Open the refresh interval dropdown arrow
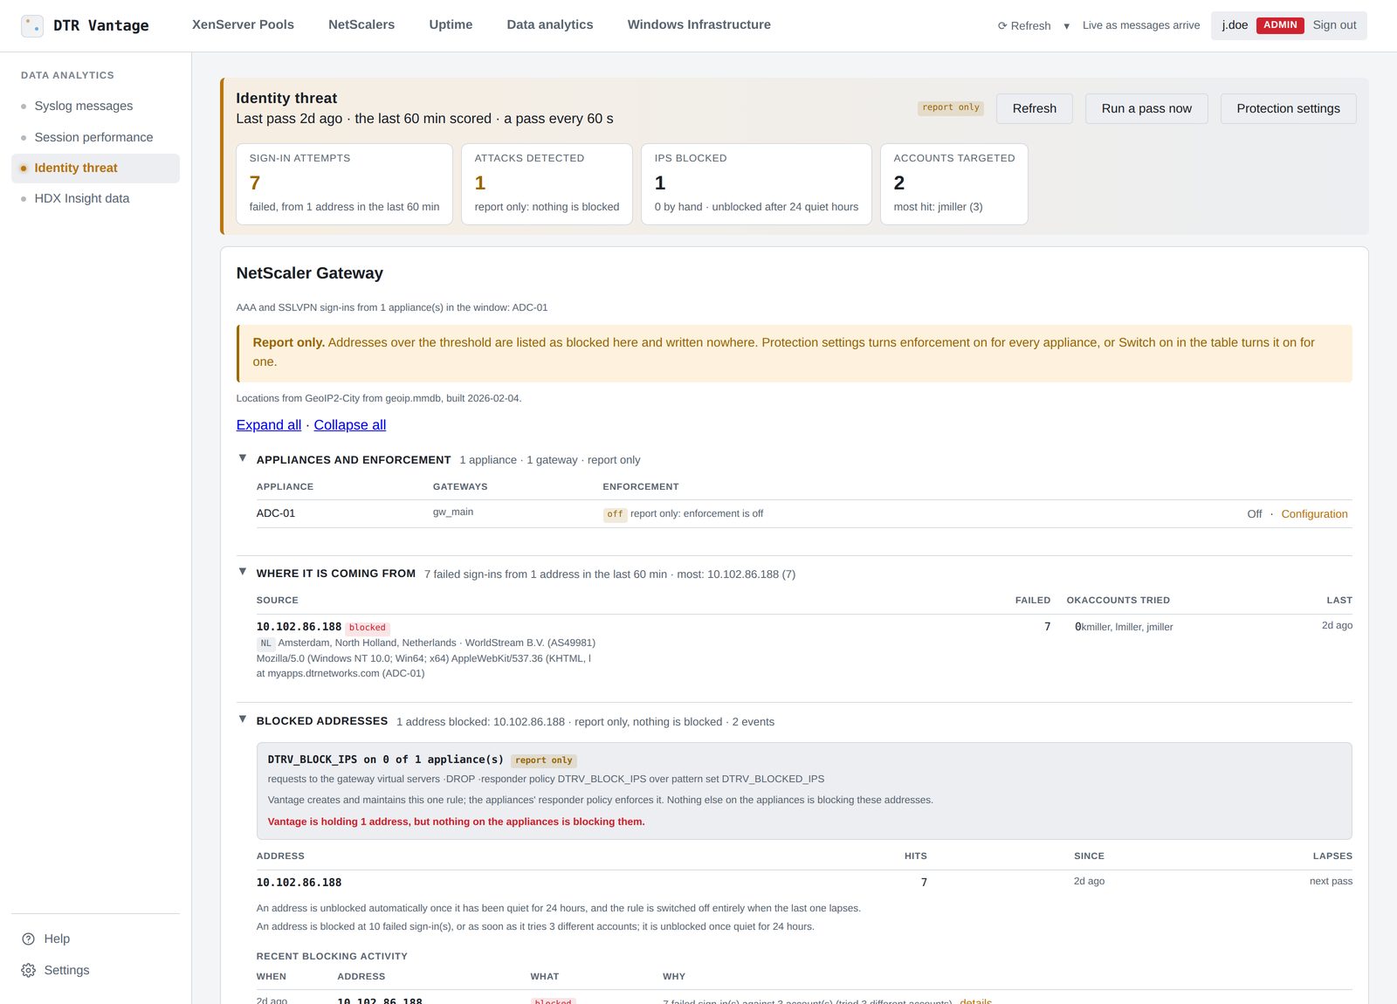1397x1004 pixels. (1066, 26)
